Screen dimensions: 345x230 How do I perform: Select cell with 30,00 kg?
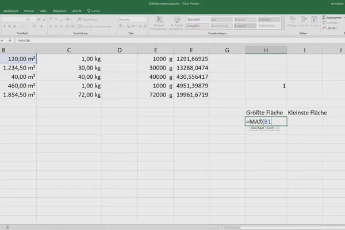tap(69, 68)
